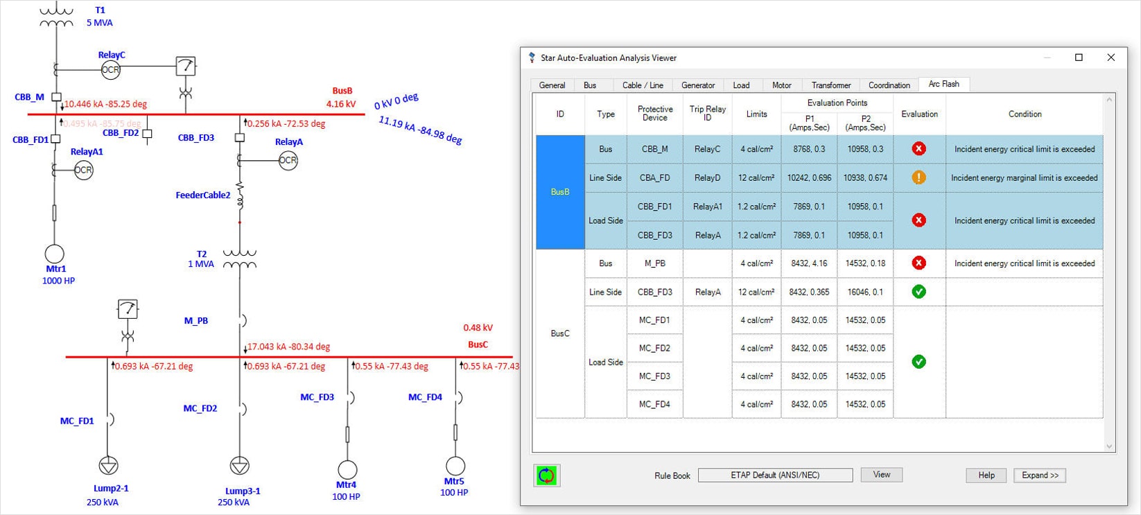Expand the viewer with Expand >> button
Image resolution: width=1141 pixels, height=515 pixels.
[1039, 475]
